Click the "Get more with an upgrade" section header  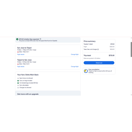point(28,94)
